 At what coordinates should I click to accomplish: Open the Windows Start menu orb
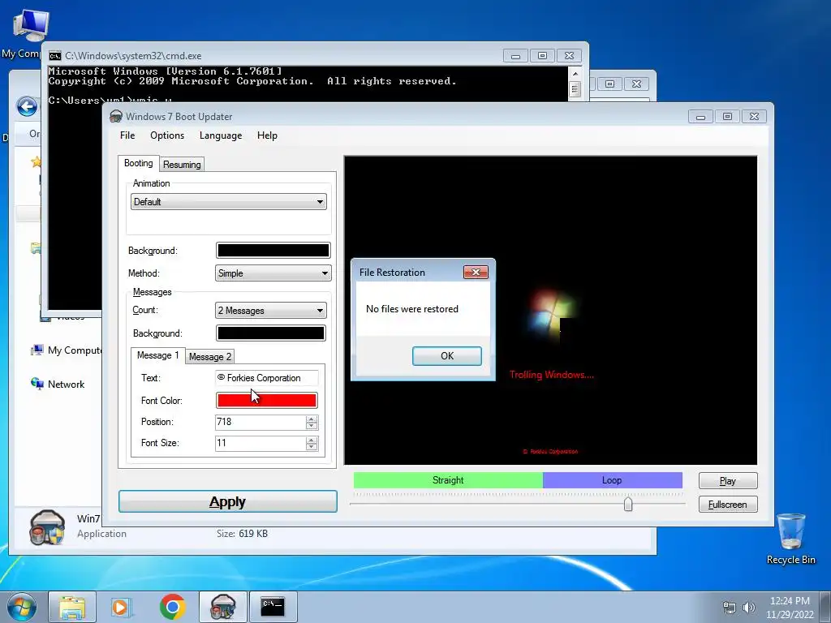(22, 607)
